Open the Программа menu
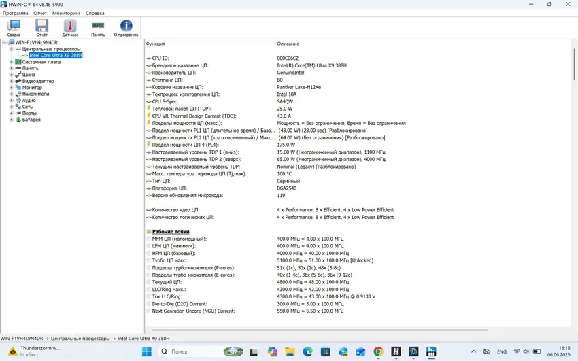Screen dimensions: 578x361 point(16,13)
